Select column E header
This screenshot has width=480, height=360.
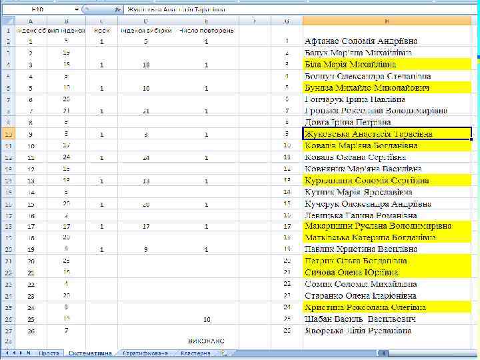click(x=207, y=21)
